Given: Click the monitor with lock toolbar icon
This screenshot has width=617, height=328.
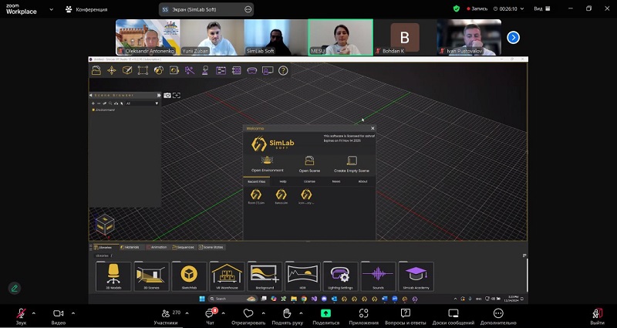Looking at the screenshot, I should click(x=268, y=70).
